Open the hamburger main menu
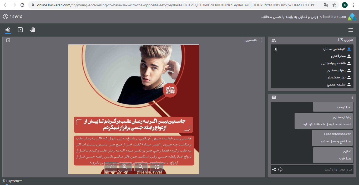This screenshot has width=359, height=185. pos(351,30)
